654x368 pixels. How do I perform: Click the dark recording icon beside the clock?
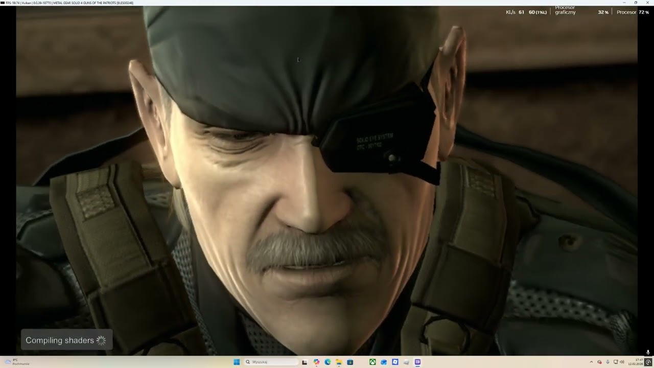[x=648, y=362]
